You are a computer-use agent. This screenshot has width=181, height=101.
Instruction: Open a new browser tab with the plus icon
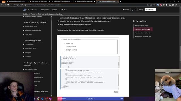121,2
